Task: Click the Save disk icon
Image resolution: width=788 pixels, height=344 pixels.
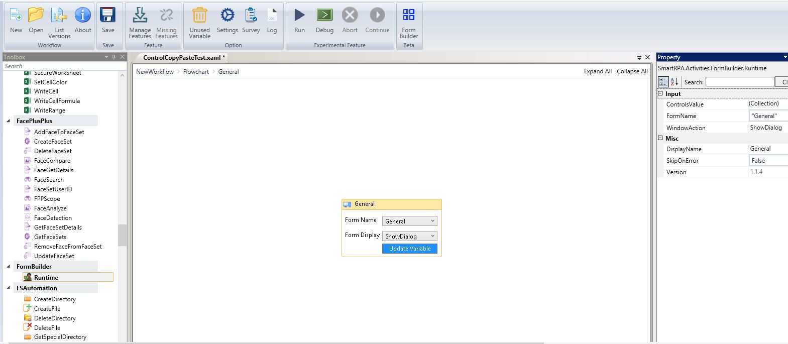Action: (x=108, y=16)
